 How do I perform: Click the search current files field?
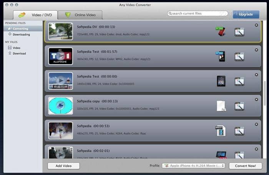(x=198, y=14)
